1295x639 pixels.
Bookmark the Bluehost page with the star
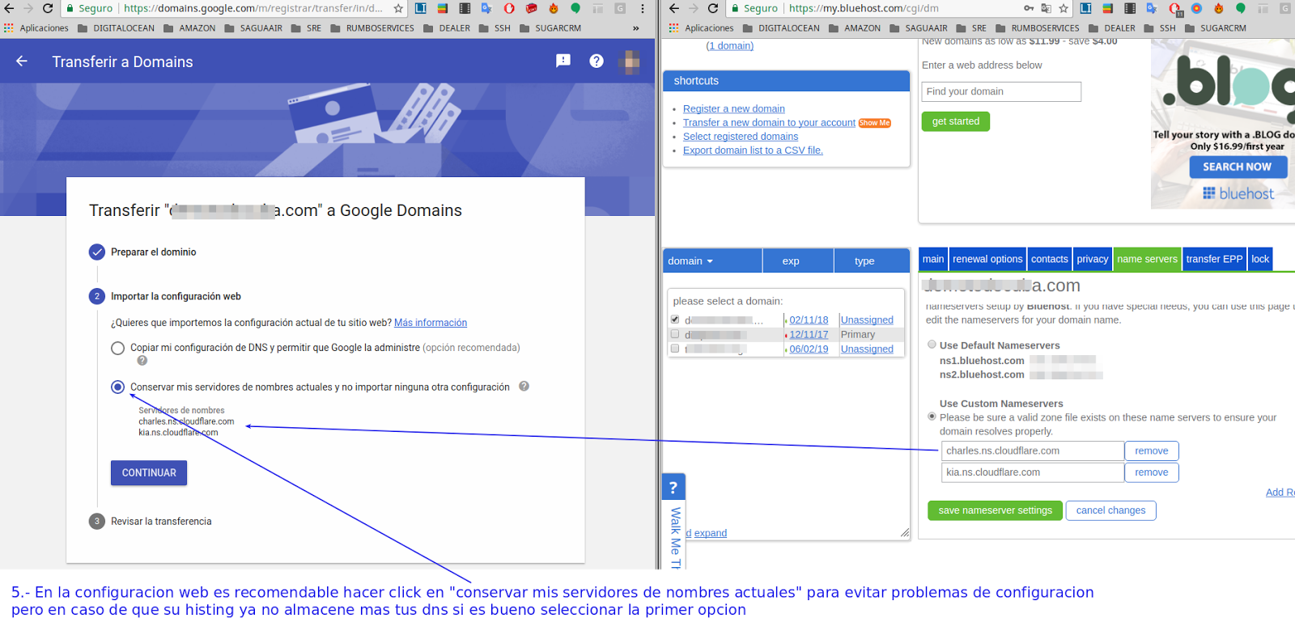(x=1064, y=8)
